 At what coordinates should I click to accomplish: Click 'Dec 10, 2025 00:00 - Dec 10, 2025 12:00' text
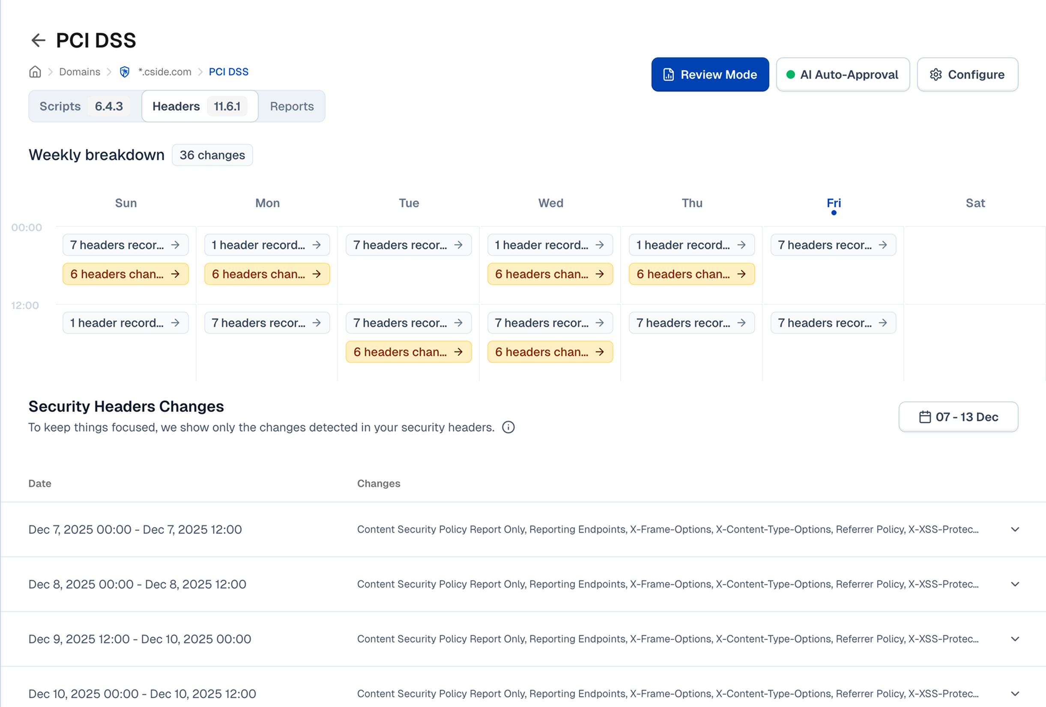[142, 695]
